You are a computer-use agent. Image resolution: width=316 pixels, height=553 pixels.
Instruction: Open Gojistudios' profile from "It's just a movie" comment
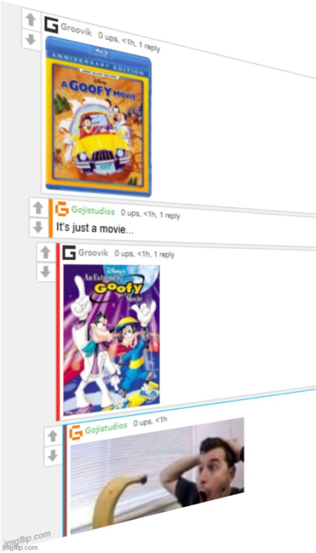93,211
